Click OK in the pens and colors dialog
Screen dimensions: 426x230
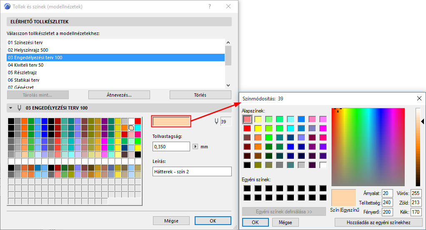(x=213, y=221)
